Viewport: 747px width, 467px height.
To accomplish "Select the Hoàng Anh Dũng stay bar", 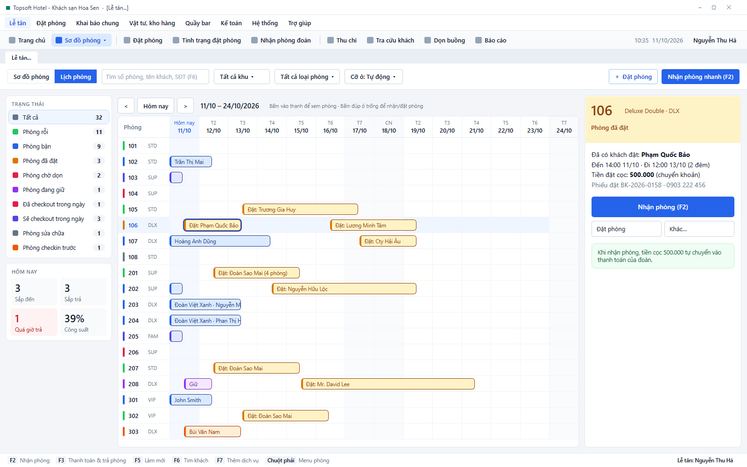I will (220, 241).
